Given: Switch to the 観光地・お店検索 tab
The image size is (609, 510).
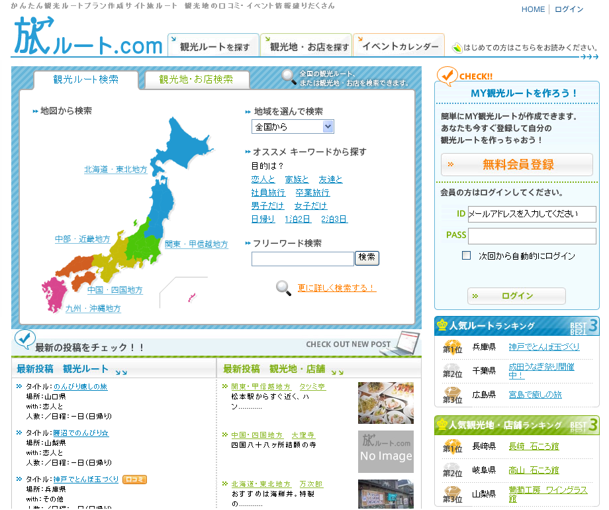Looking at the screenshot, I should click(x=196, y=79).
